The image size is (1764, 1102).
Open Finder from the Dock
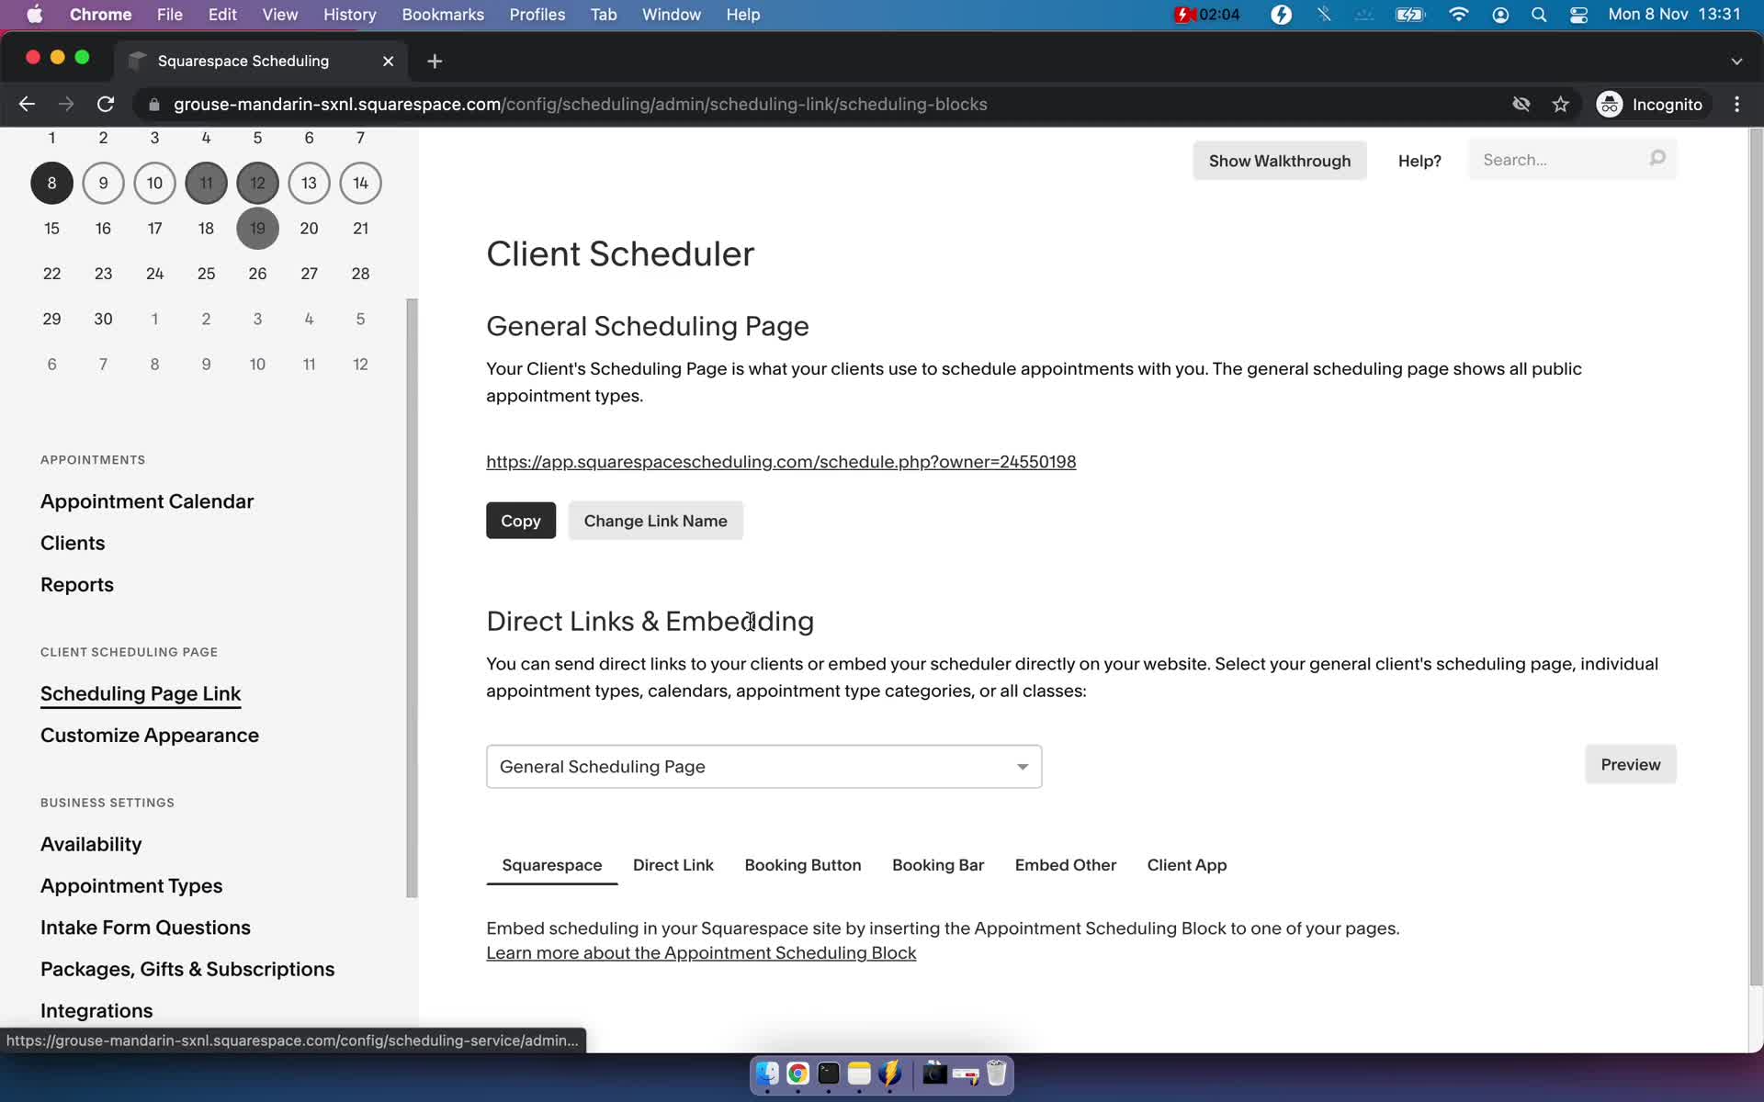(767, 1074)
